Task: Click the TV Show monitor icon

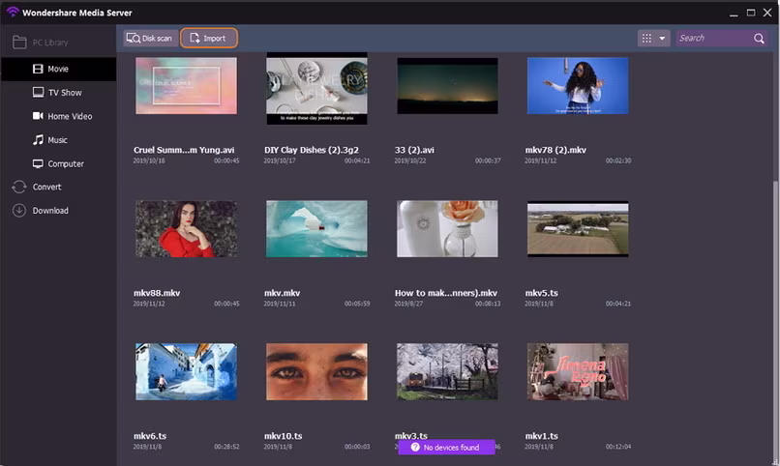Action: pos(39,92)
